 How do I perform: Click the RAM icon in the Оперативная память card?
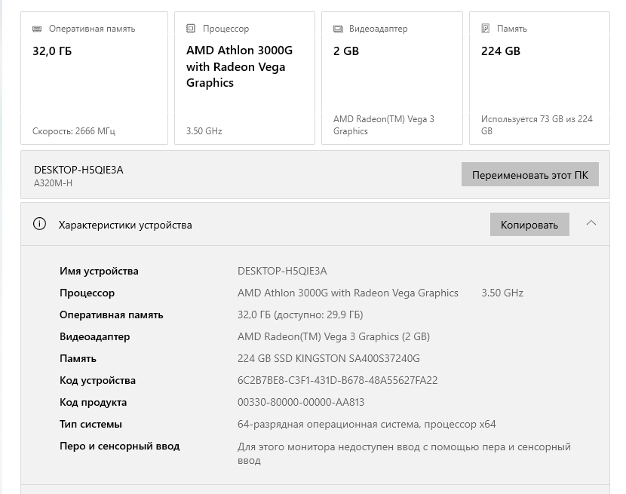[38, 29]
